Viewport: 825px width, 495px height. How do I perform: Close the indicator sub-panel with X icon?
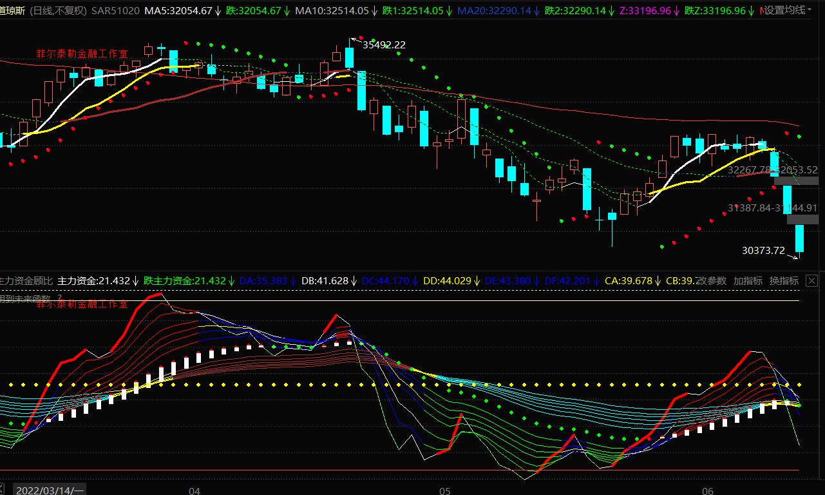pos(811,281)
